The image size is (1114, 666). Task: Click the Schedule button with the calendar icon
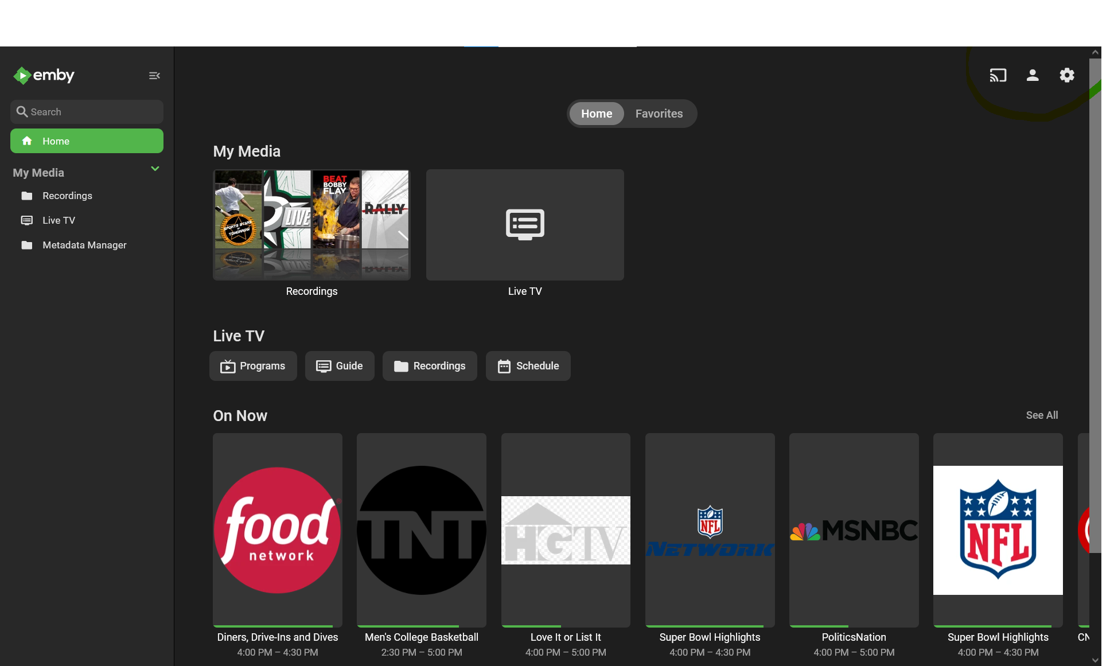coord(528,366)
